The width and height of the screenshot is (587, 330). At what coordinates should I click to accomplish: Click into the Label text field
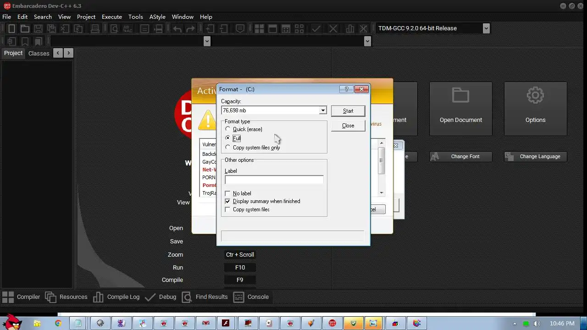[x=274, y=180]
